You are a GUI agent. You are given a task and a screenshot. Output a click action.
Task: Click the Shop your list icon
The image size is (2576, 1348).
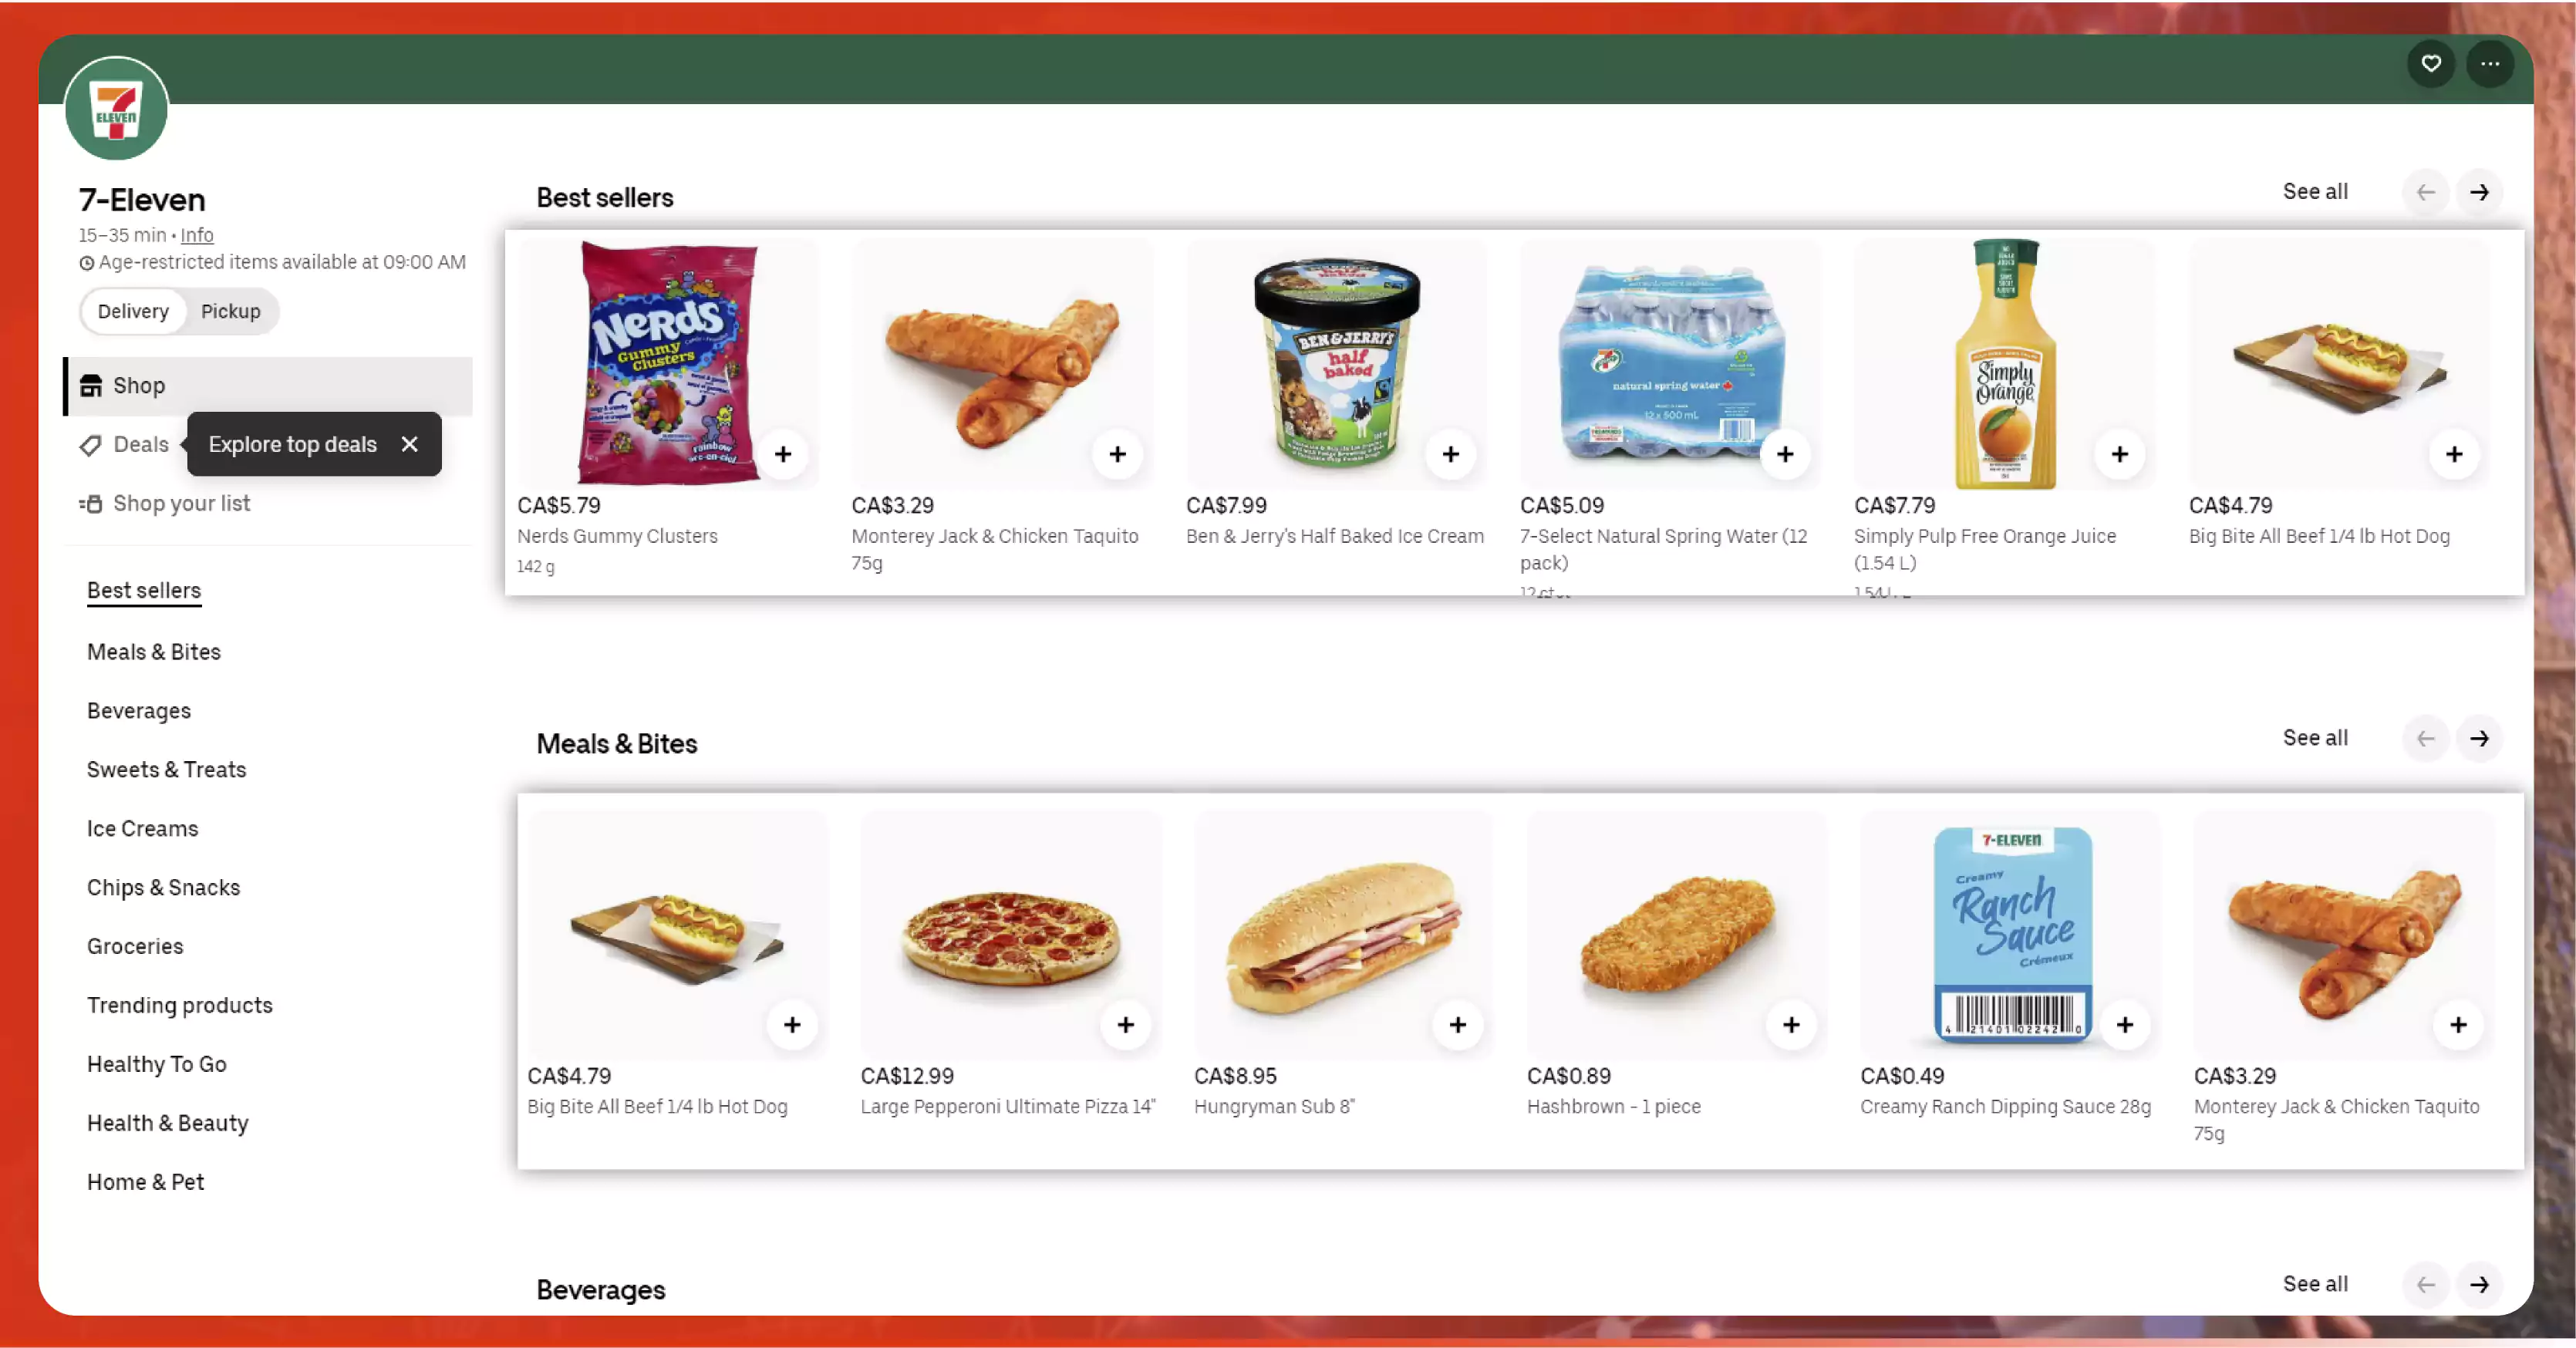pos(89,503)
